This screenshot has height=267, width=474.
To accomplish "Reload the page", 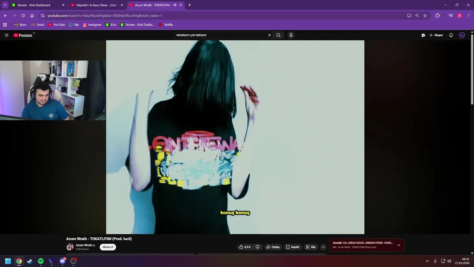I will click(x=23, y=16).
